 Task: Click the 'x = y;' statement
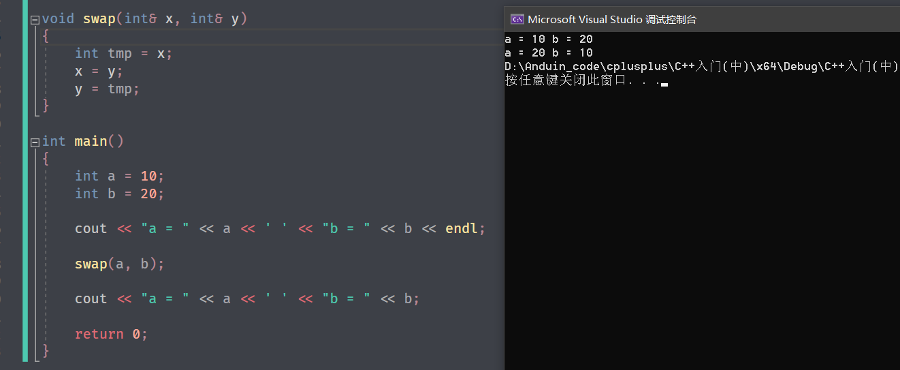[x=99, y=72]
